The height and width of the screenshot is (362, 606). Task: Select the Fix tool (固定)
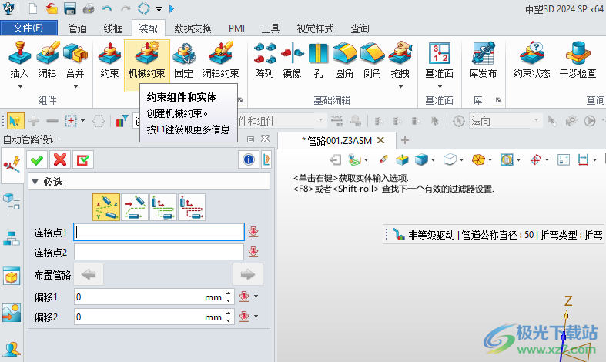pyautogui.click(x=183, y=60)
